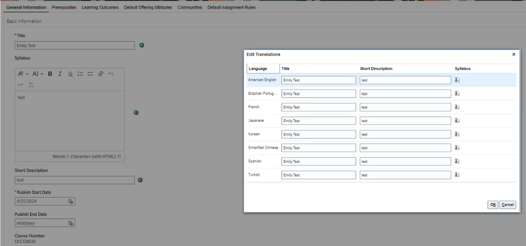
Task: Edit the American English Short Description field
Action: [405, 80]
